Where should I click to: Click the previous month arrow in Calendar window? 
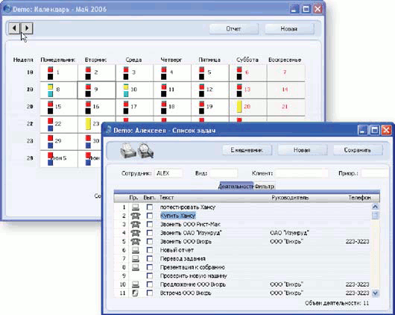click(14, 28)
